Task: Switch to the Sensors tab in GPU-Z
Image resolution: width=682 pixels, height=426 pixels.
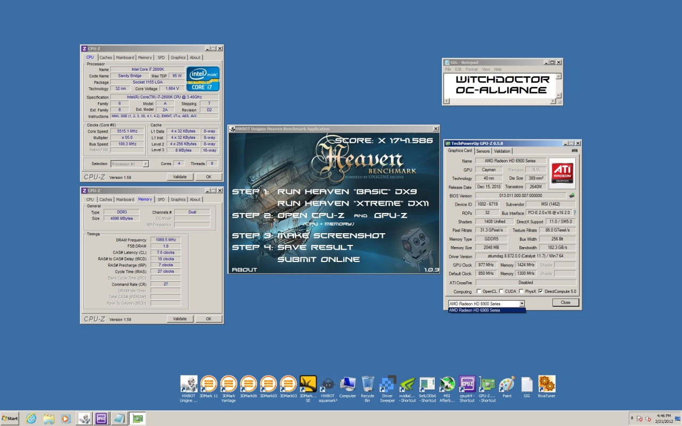Action: pyautogui.click(x=483, y=151)
